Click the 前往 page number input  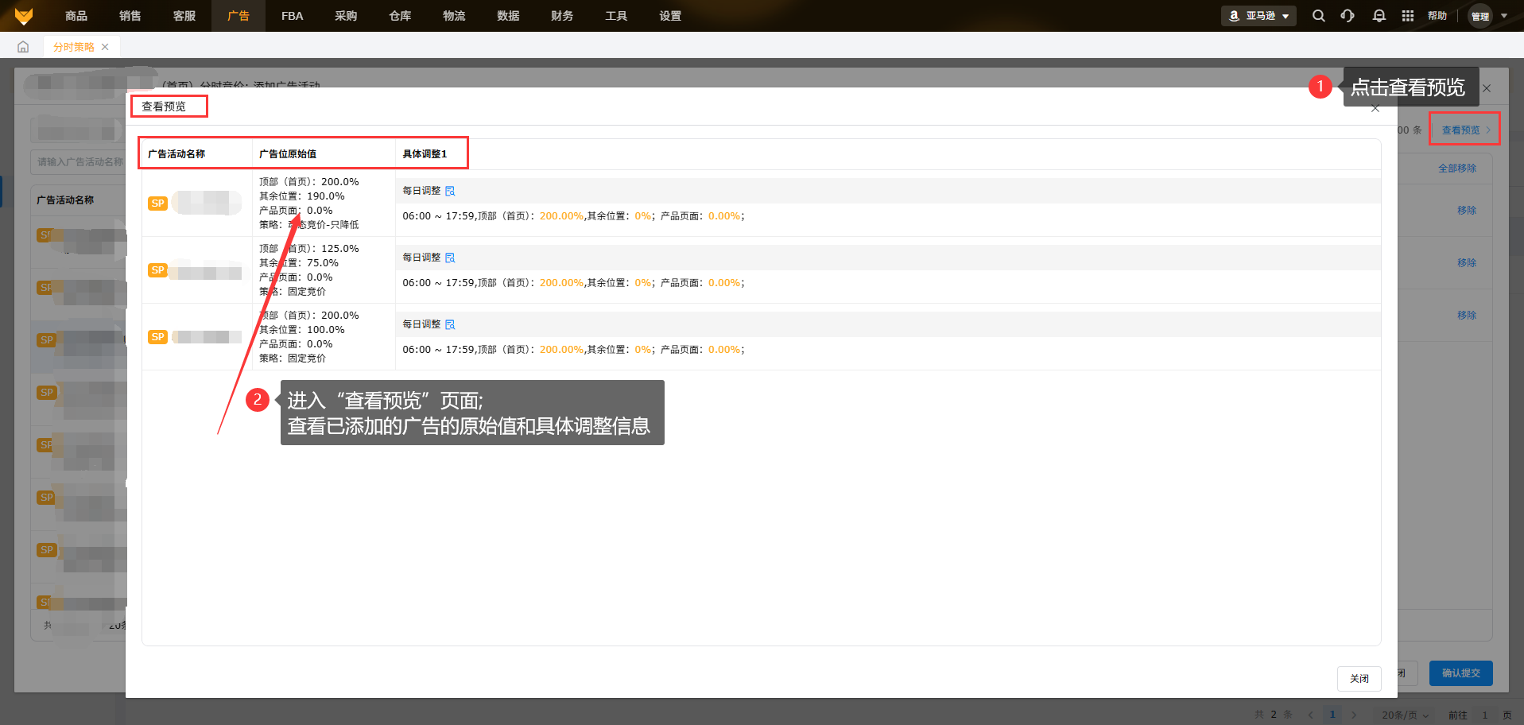pos(1484,715)
